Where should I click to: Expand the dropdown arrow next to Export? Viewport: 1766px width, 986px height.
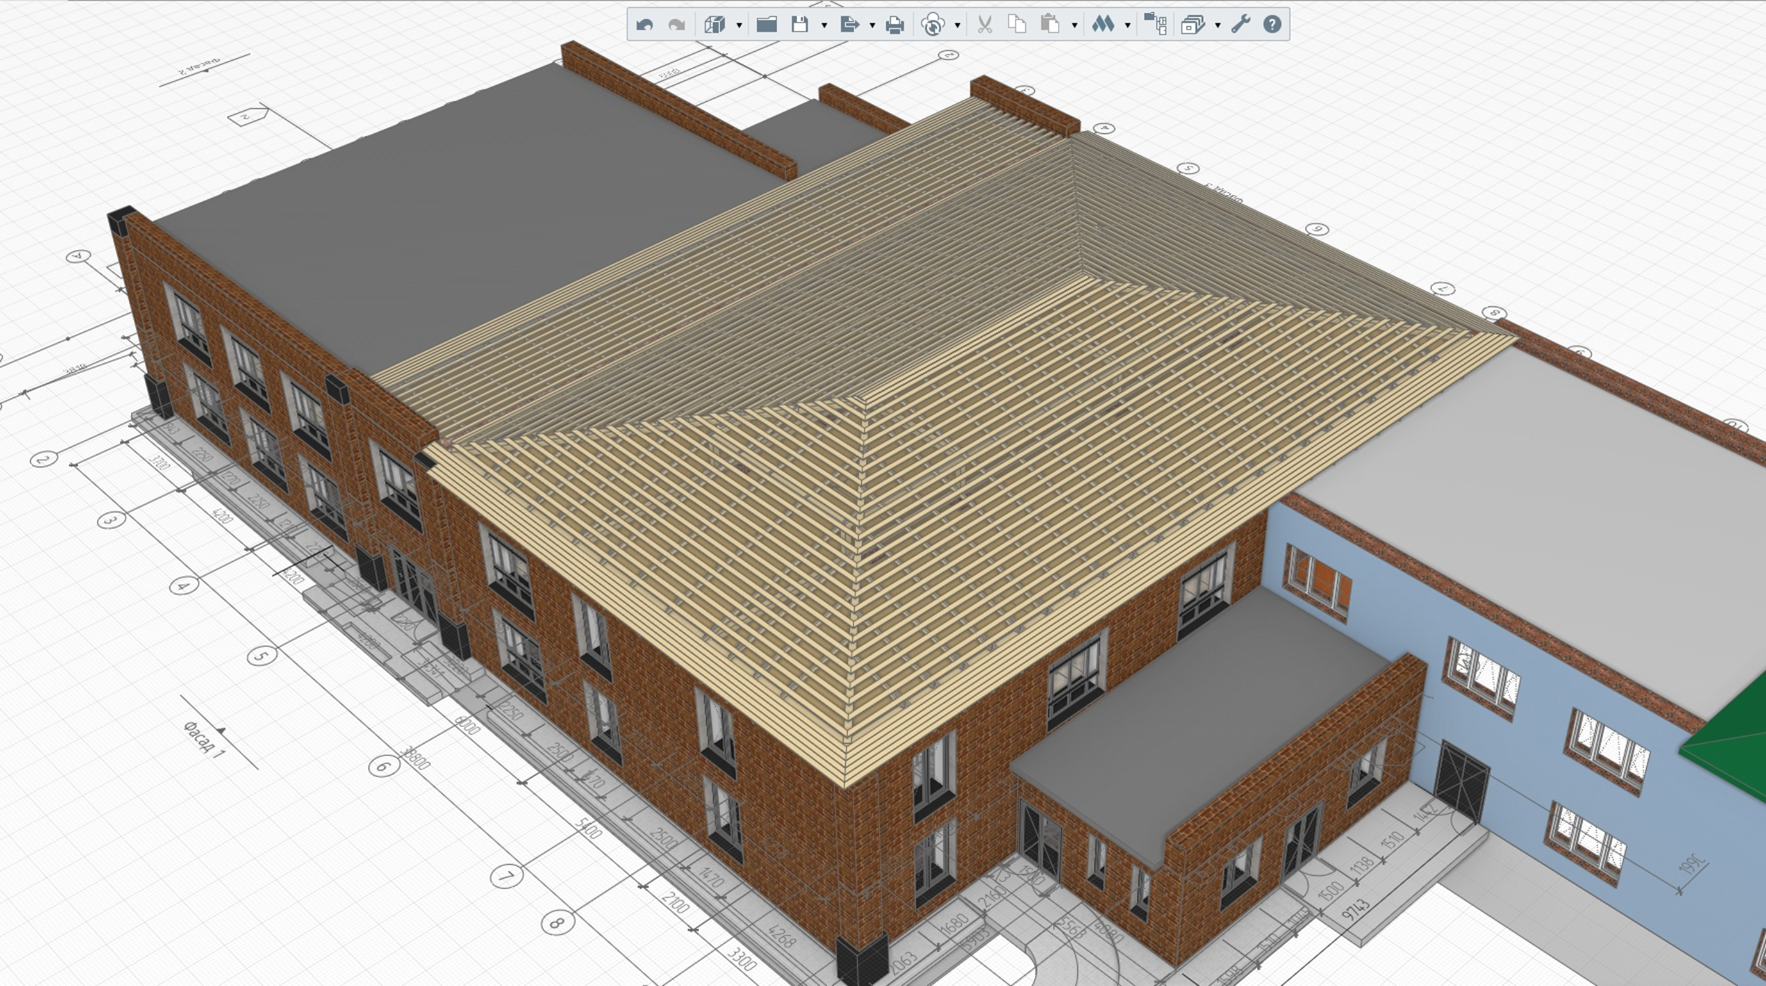pyautogui.click(x=872, y=26)
